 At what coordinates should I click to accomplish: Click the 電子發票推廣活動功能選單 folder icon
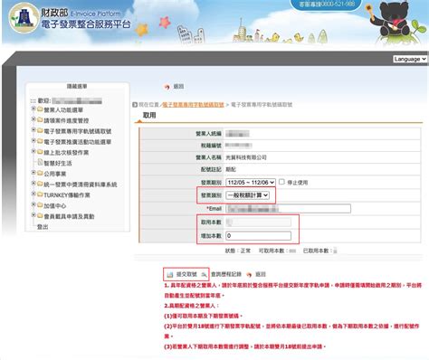tap(40, 141)
